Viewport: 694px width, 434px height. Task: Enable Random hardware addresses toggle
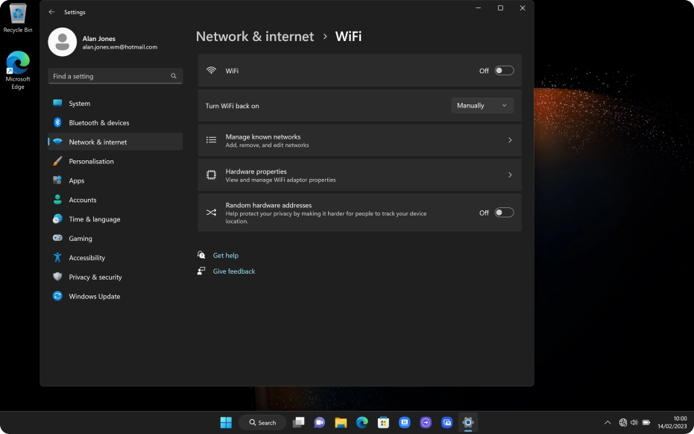504,213
